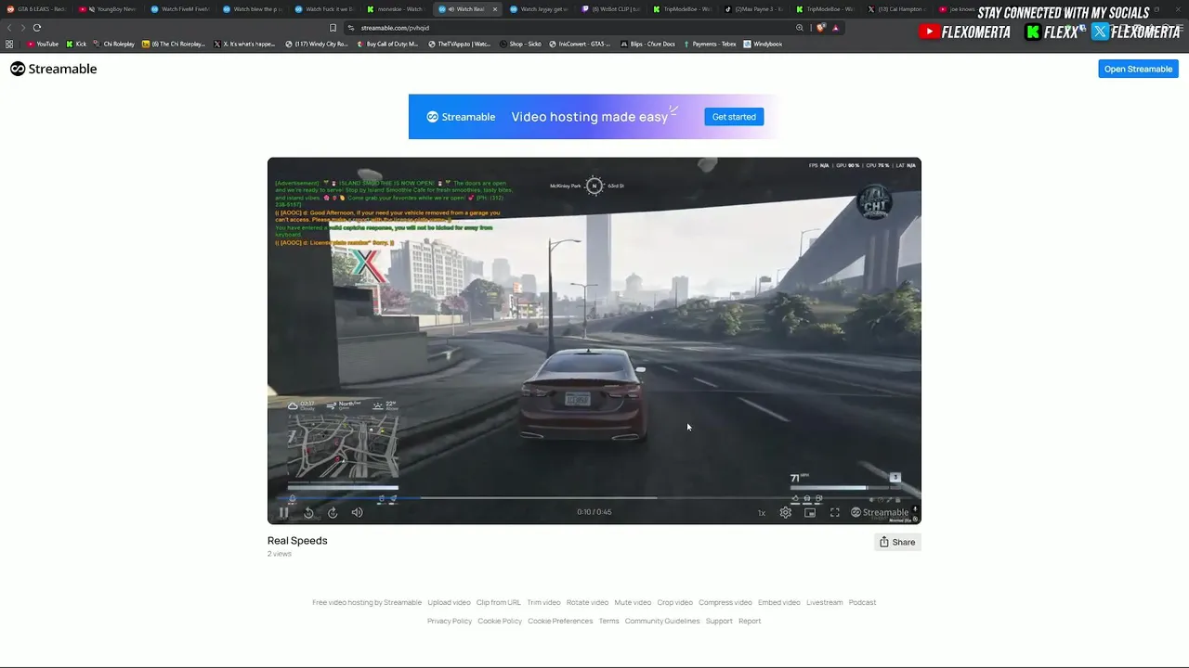
Task: Open the player settings gear
Action: [x=786, y=512]
